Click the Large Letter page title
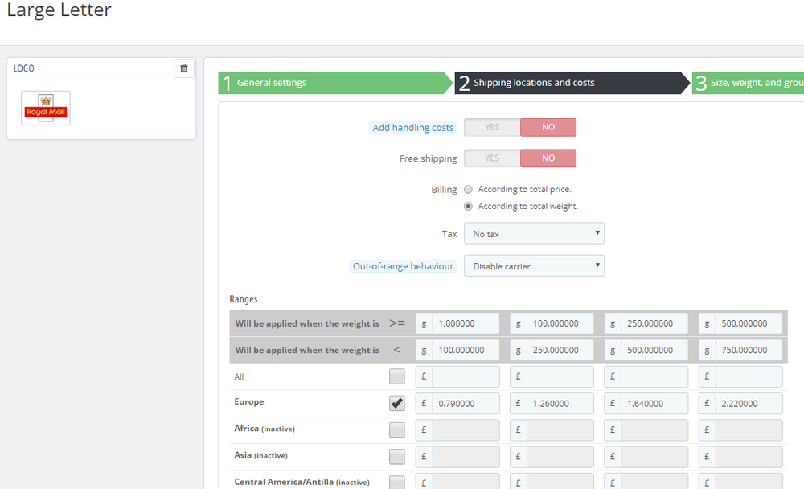 [x=59, y=10]
